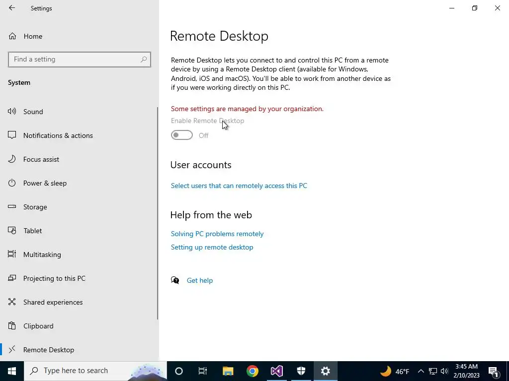This screenshot has height=381, width=509.
Task: Click the sidebar vertical scrollbar
Action: pos(158,213)
